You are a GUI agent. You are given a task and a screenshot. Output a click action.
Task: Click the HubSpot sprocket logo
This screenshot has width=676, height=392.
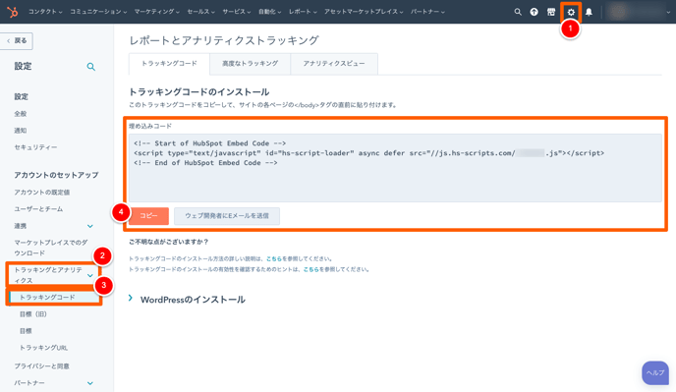point(13,12)
